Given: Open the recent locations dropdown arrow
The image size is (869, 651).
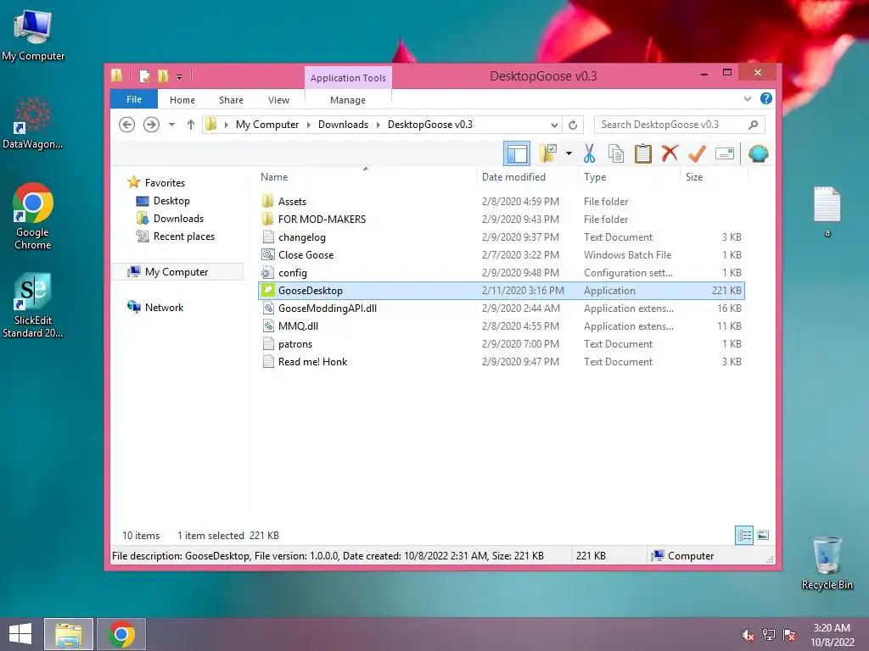Looking at the screenshot, I should click(x=171, y=125).
